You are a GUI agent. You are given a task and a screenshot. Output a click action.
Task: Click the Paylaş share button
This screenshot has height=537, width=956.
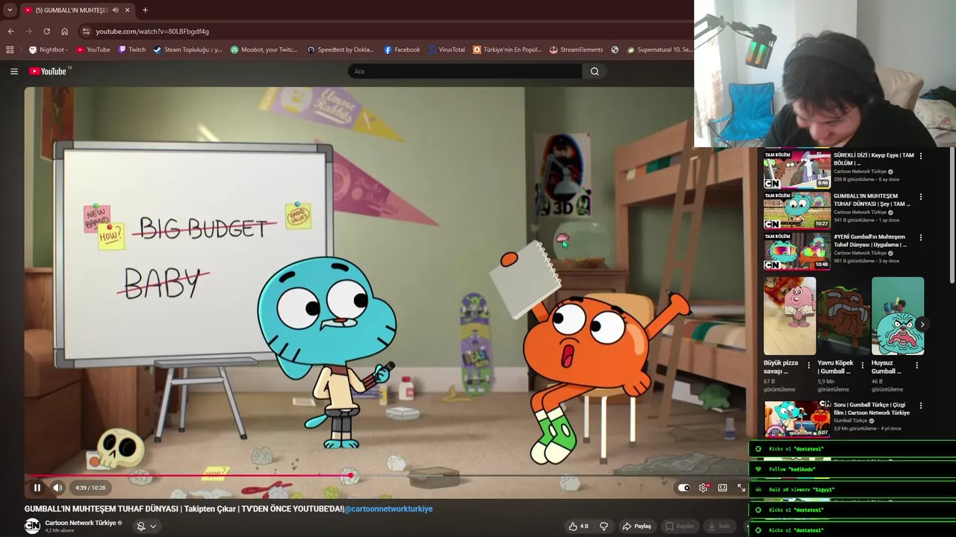(x=636, y=526)
